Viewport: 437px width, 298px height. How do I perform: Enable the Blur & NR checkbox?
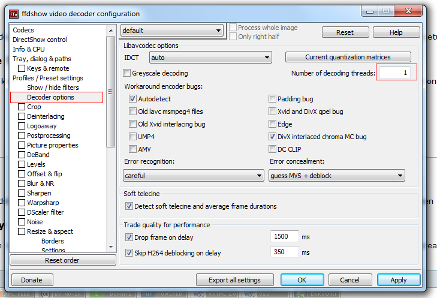(22, 183)
